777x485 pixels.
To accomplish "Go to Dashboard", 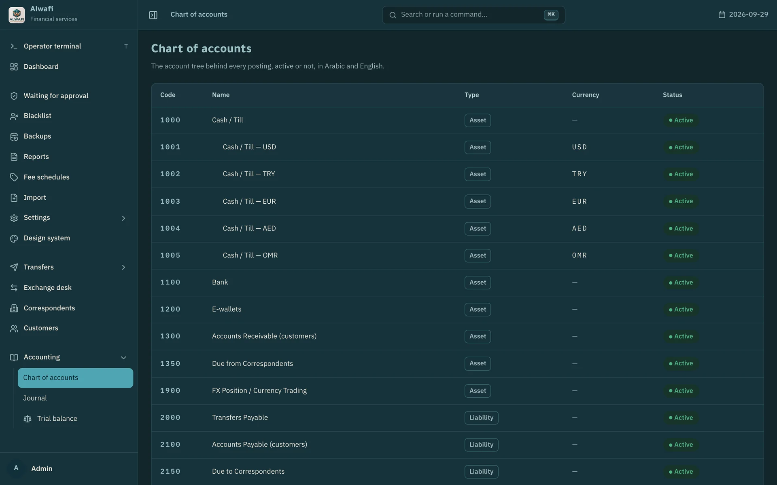I will [x=69, y=67].
